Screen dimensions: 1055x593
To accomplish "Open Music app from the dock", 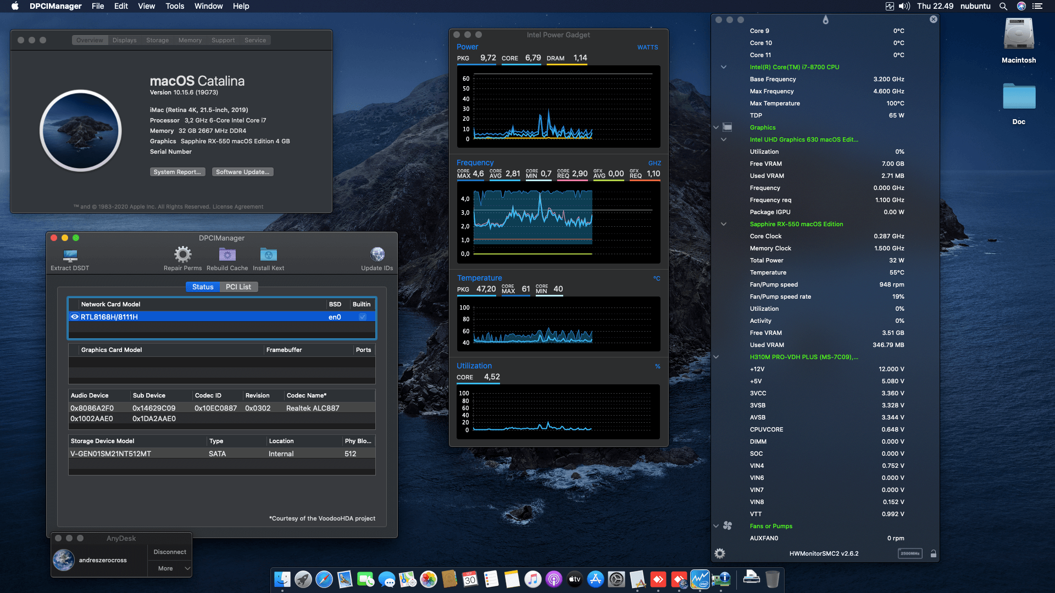I will pyautogui.click(x=532, y=579).
